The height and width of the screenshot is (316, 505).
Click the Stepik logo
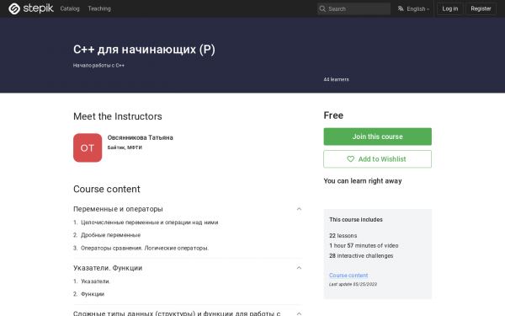31,8
